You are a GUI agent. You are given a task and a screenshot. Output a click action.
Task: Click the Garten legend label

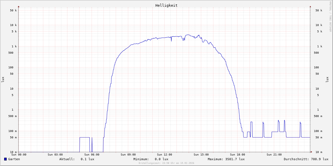coord(14,159)
